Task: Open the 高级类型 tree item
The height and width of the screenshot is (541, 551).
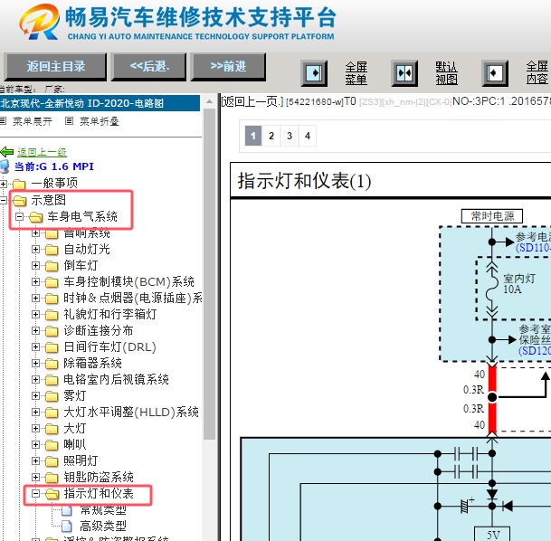Action: (x=103, y=527)
